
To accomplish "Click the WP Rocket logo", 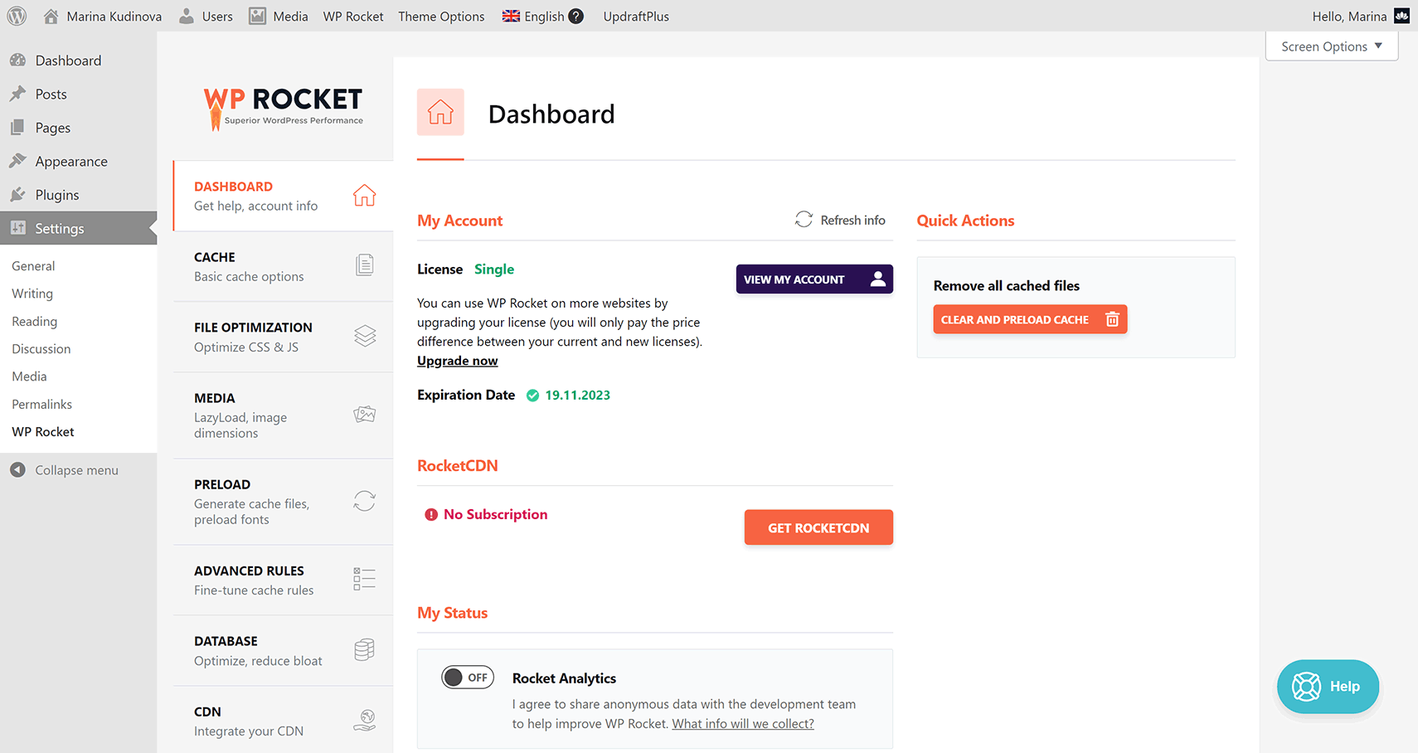I will coord(283,109).
